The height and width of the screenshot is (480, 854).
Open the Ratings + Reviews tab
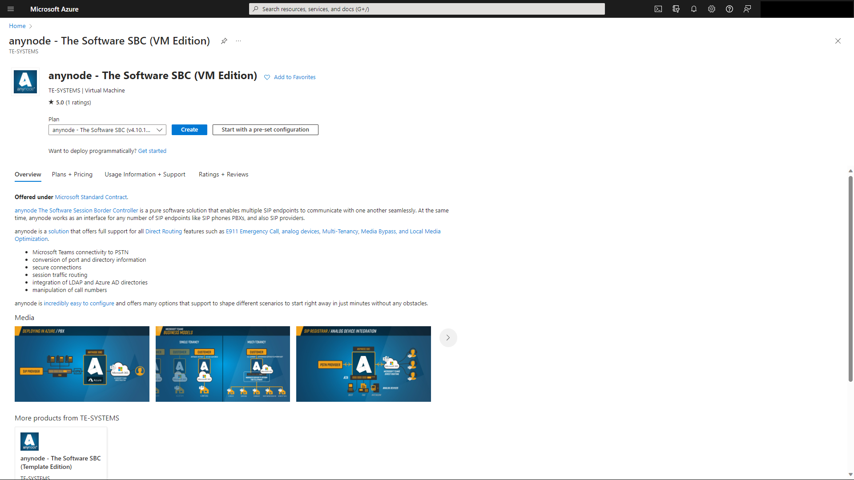(x=224, y=175)
